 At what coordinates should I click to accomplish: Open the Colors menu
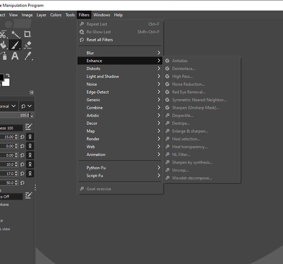click(56, 15)
